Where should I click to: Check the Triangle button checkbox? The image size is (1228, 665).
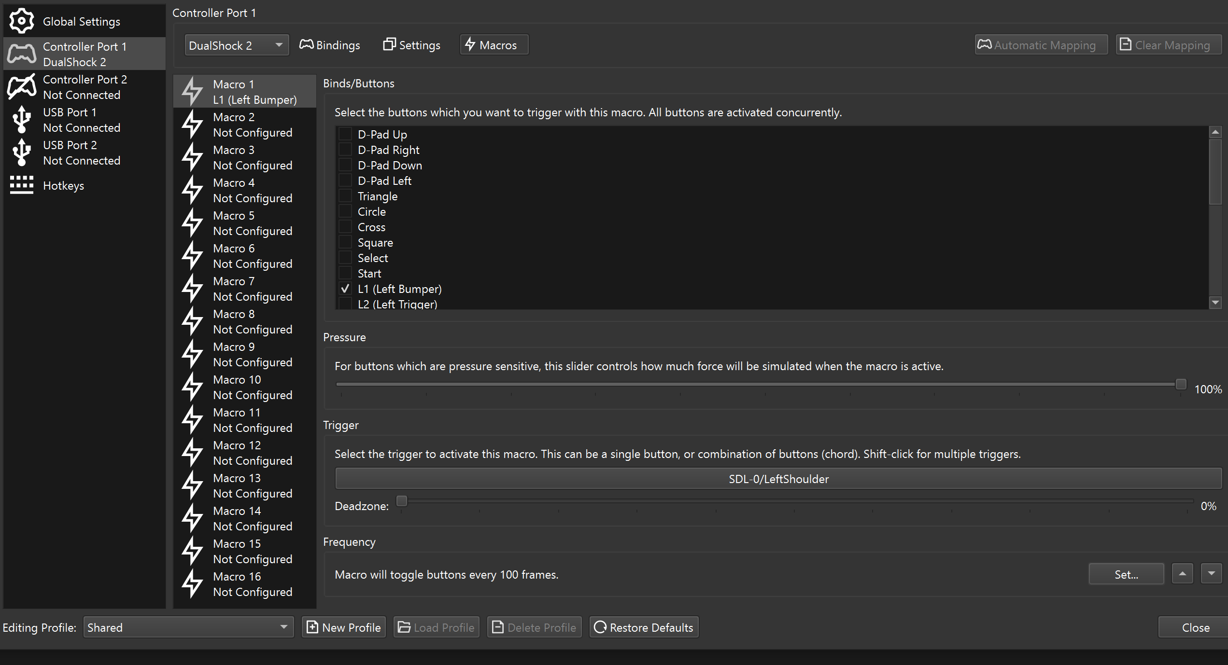(x=345, y=195)
